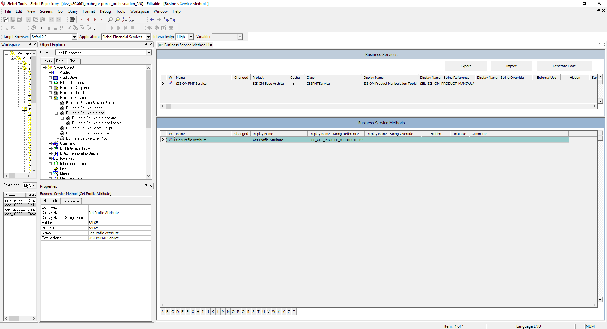The image size is (607, 329).
Task: Click the Display Name property value field
Action: tap(119, 213)
